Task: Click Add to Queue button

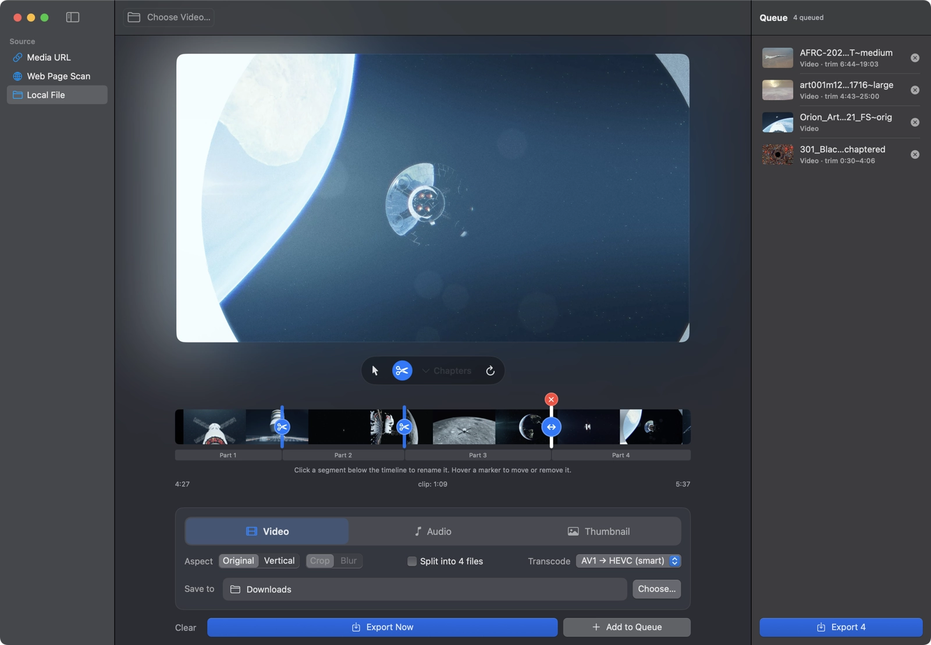Action: [x=627, y=627]
